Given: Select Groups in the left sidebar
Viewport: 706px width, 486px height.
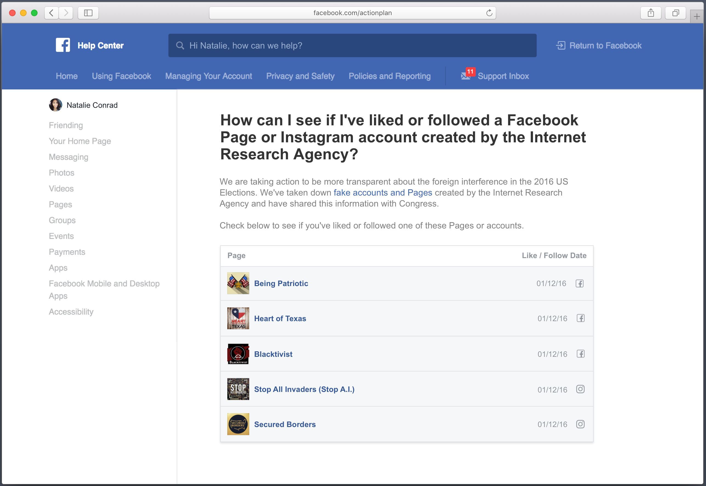Looking at the screenshot, I should [62, 220].
